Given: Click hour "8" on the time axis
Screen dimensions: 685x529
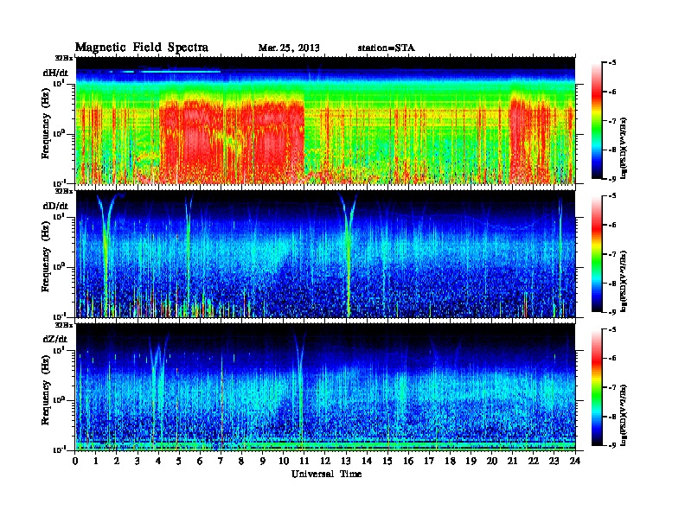Looking at the screenshot, I should pyautogui.click(x=241, y=461).
